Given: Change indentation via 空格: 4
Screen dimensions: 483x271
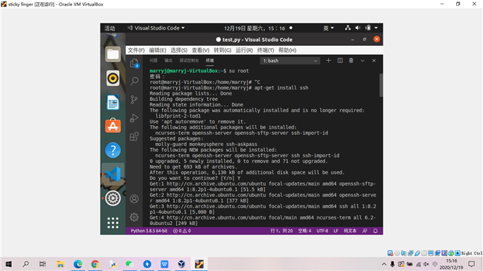Looking at the screenshot, I should [x=305, y=231].
